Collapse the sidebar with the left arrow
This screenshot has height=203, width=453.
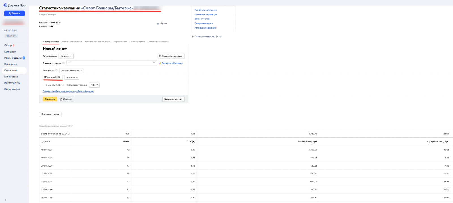pyautogui.click(x=5, y=200)
